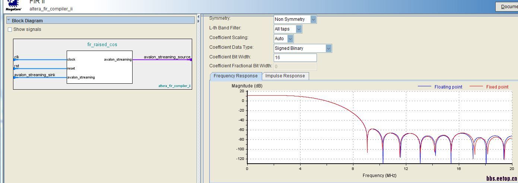The width and height of the screenshot is (518, 183).
Task: Click the Magnitude (dB) axis label
Action: 247,86
